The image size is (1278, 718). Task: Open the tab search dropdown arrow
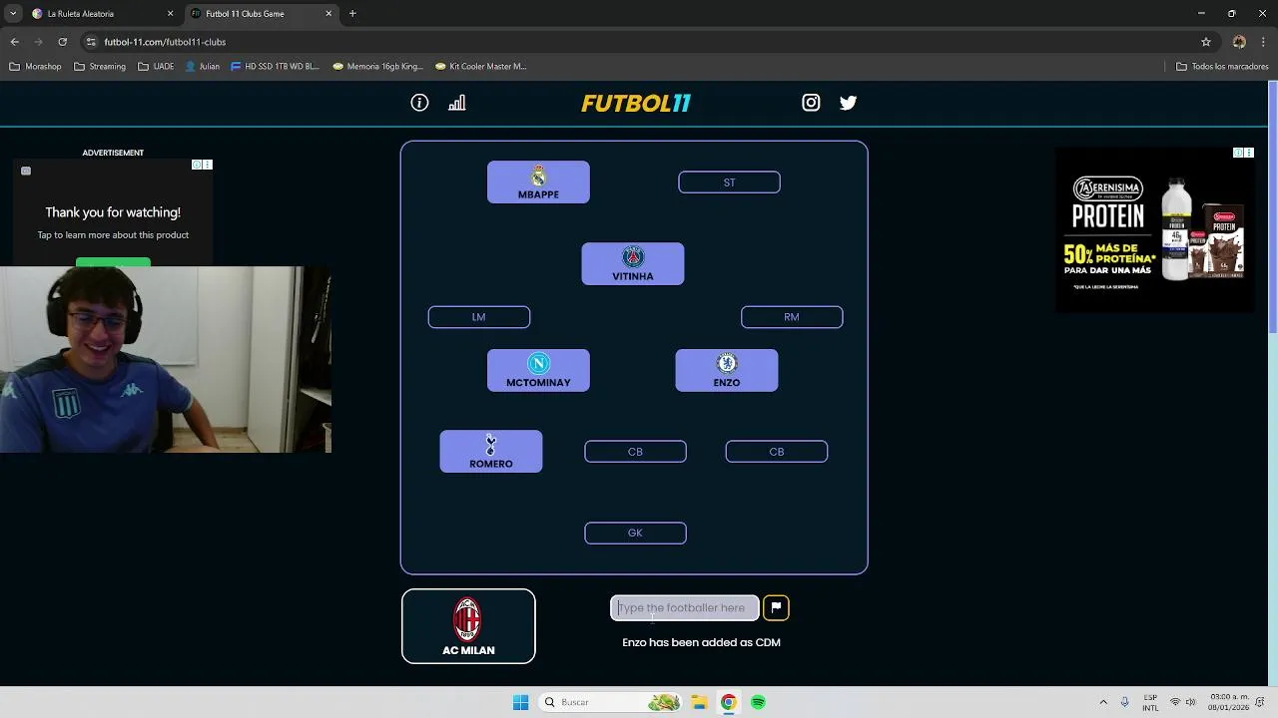pyautogui.click(x=12, y=14)
